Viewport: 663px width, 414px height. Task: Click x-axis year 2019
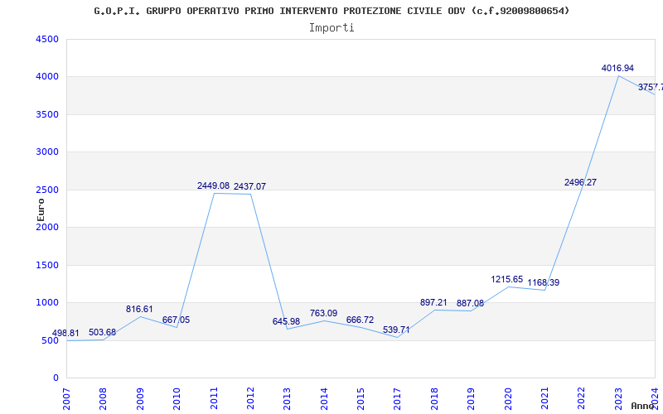click(x=471, y=399)
